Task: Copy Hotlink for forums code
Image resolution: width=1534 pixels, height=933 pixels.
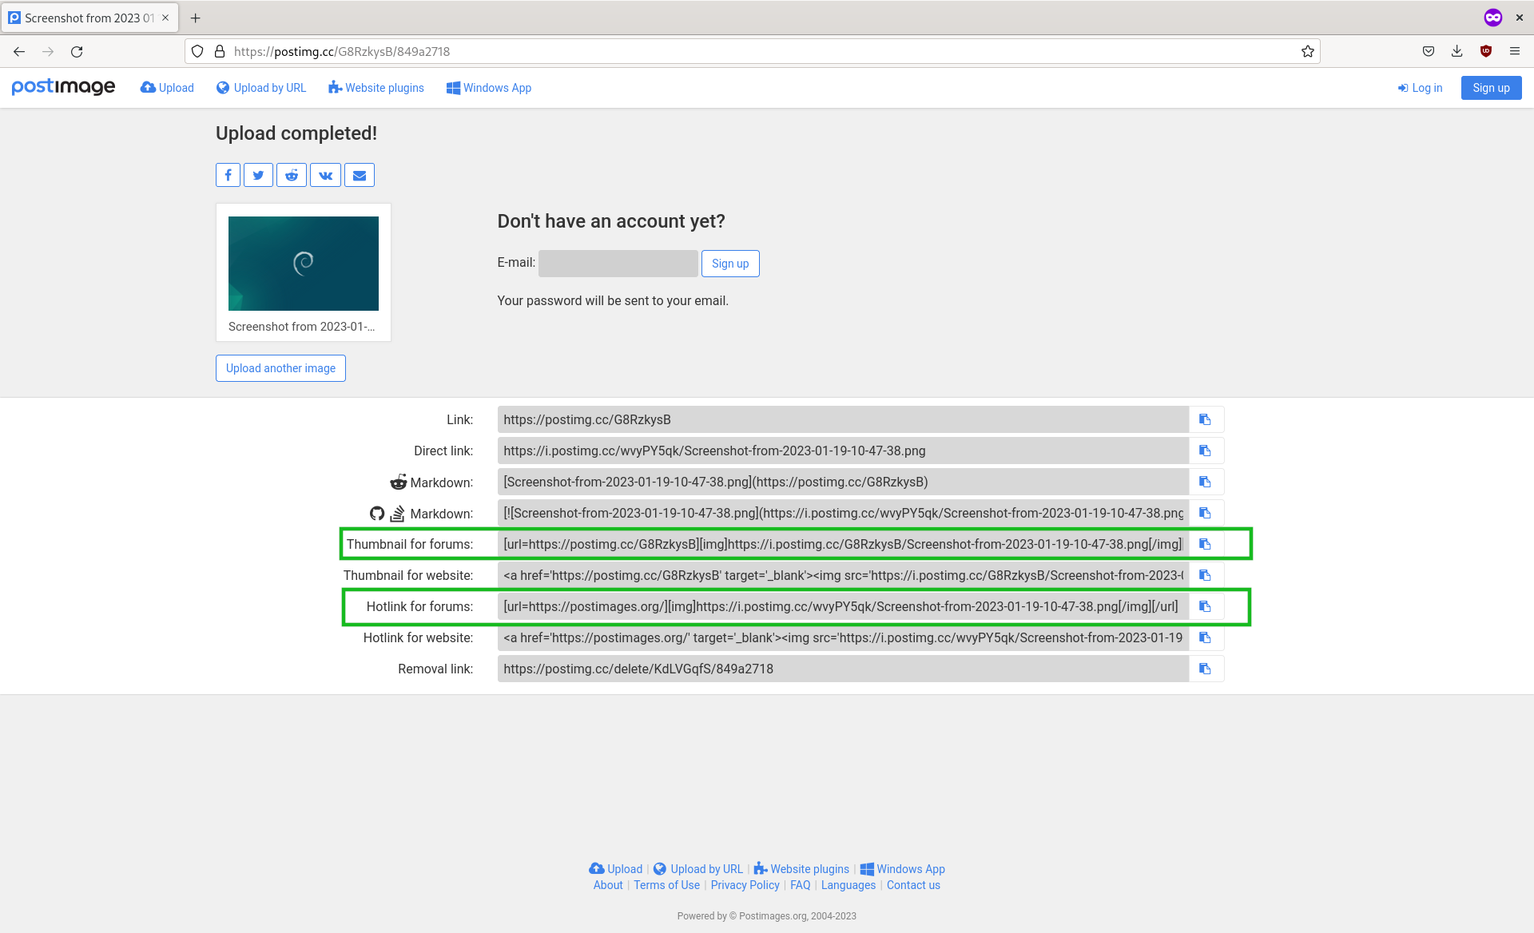Action: point(1206,606)
